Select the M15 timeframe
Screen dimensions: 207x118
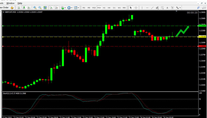pyautogui.click(x=94, y=8)
